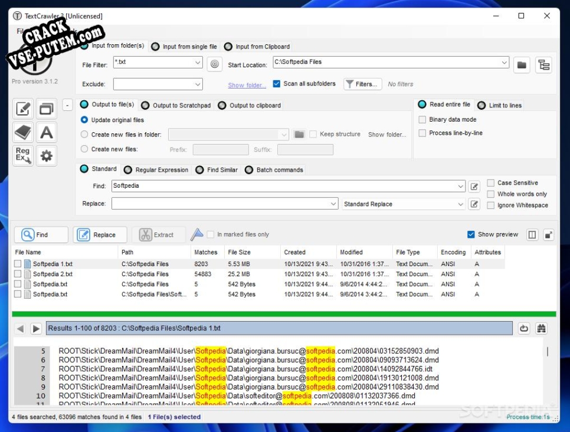The width and height of the screenshot is (570, 432).
Task: Go to previous results page arrow
Action: [x=20, y=328]
